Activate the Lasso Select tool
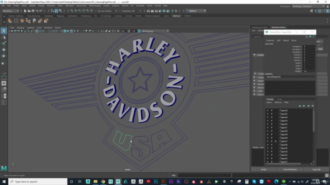The height and width of the screenshot is (185, 330). 4,37
